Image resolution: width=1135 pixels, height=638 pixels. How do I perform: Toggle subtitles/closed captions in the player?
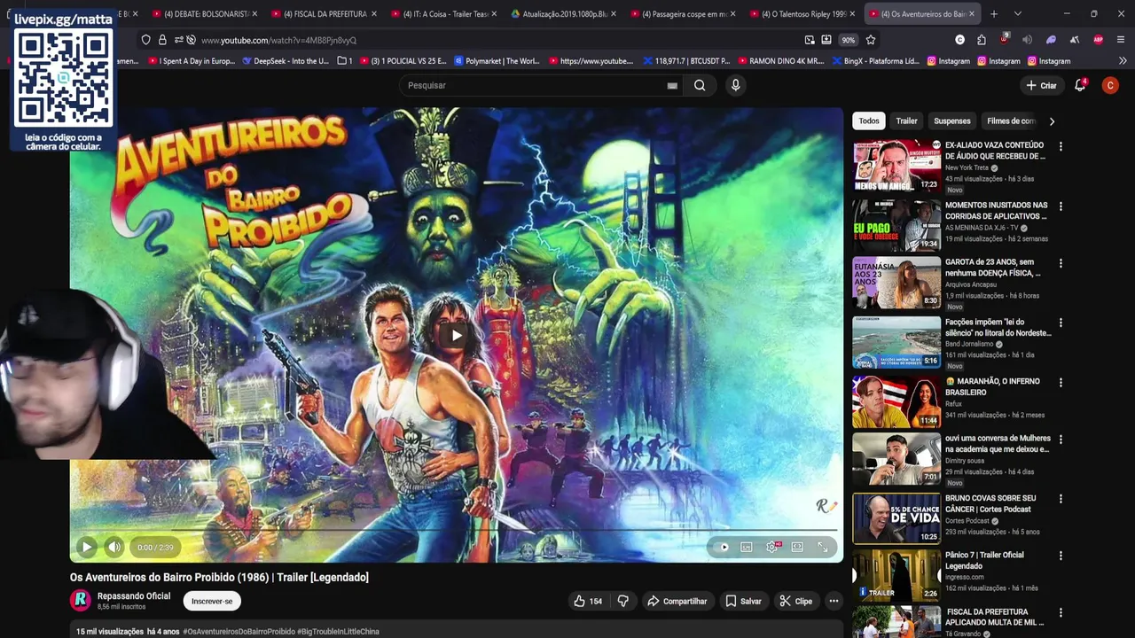(747, 548)
